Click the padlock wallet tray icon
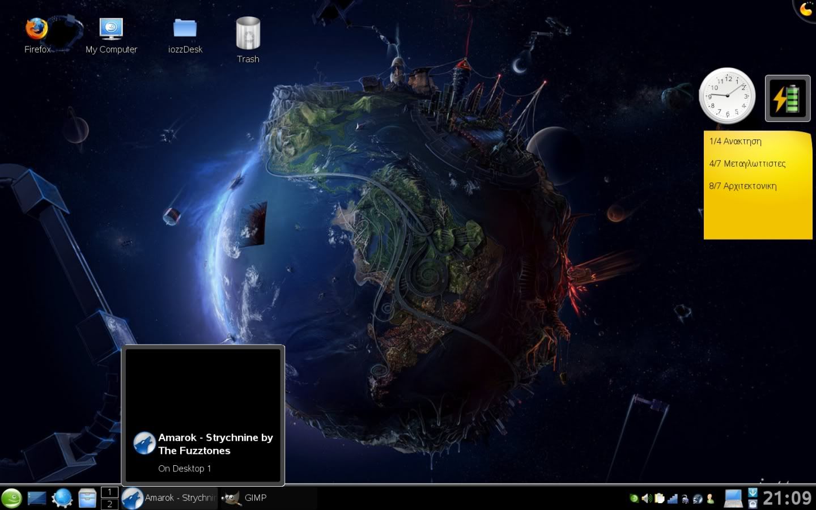The height and width of the screenshot is (510, 816). point(685,499)
